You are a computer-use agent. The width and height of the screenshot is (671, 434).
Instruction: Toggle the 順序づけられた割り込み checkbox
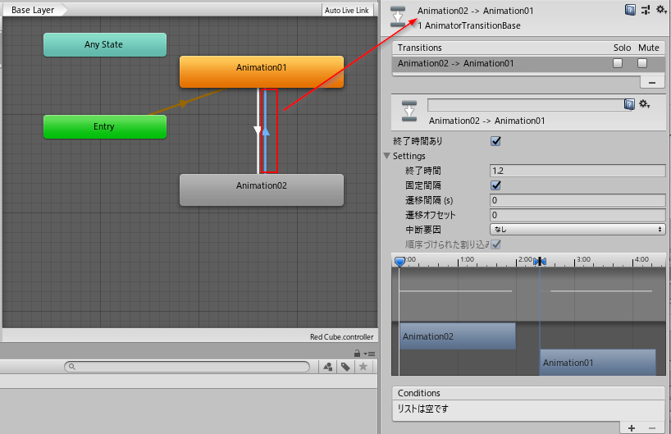pyautogui.click(x=495, y=244)
